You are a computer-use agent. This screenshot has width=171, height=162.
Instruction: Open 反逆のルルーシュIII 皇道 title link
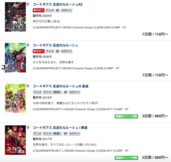click(61, 86)
